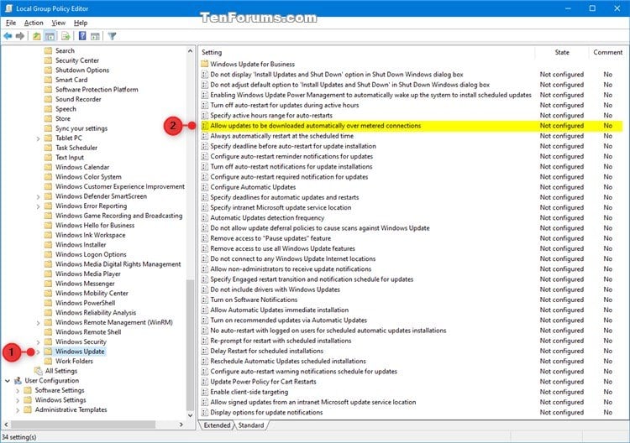Viewport: 630px width, 443px height.
Task: Click folder icon next to Search
Action: coord(48,50)
